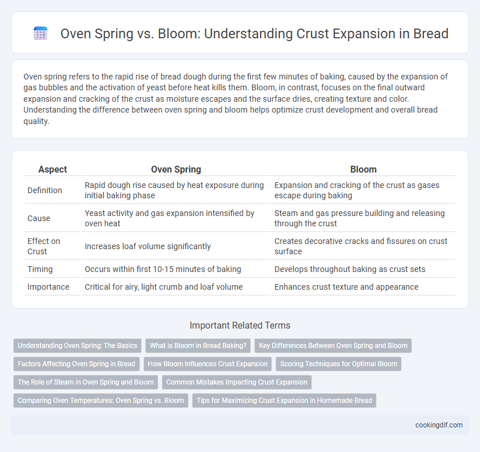Select the 'Aspect' table column header
Screen dimensions: 480x452
[x=53, y=169]
